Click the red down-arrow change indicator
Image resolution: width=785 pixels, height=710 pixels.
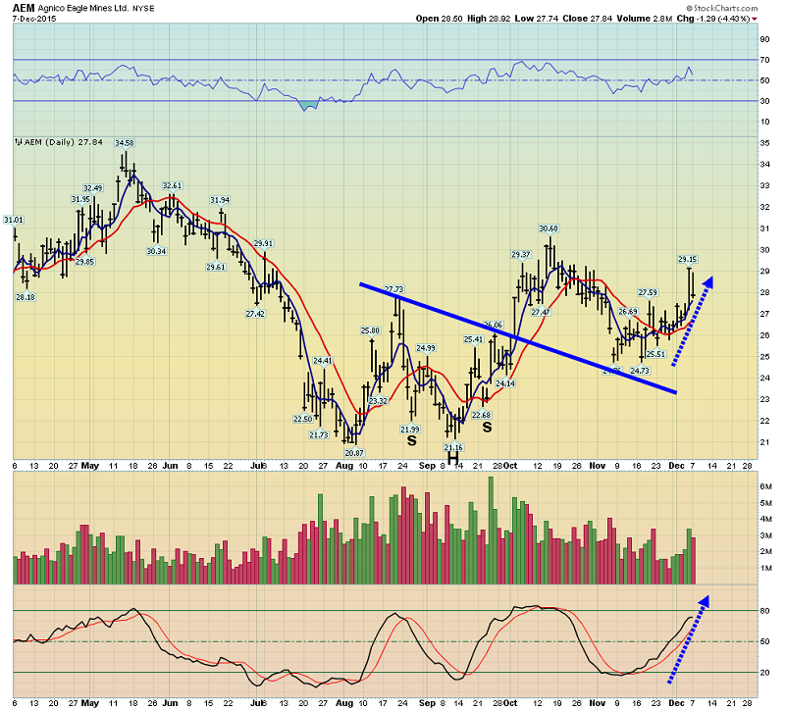click(x=755, y=19)
